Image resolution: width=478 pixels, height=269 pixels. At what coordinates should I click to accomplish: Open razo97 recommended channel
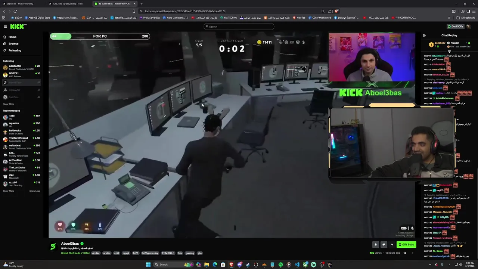22,184
